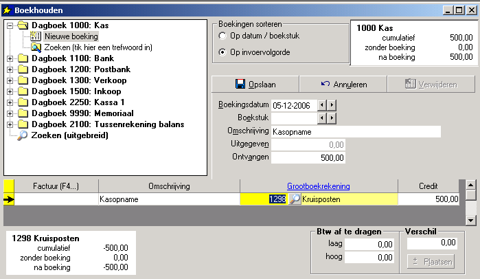Click the Boekingsdatum next-day arrow
The image size is (480, 279).
(332, 105)
